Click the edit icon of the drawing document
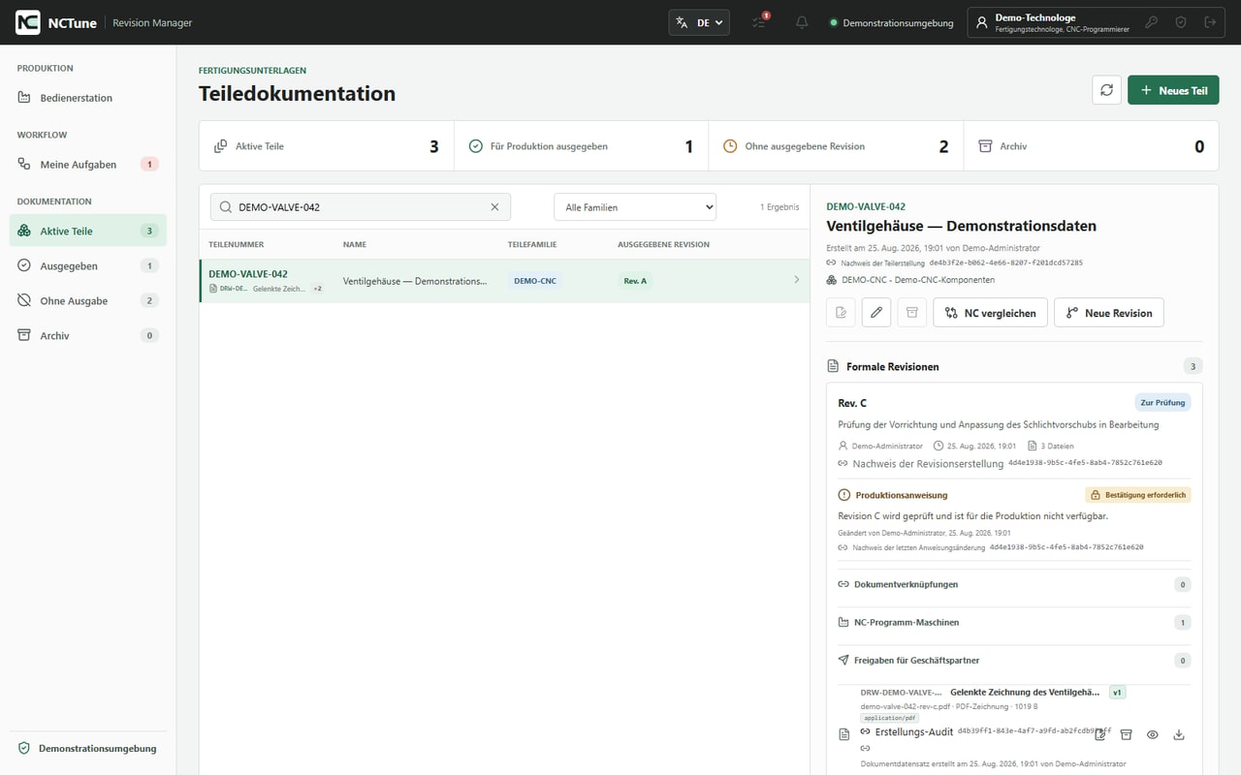1241x775 pixels. (1100, 735)
